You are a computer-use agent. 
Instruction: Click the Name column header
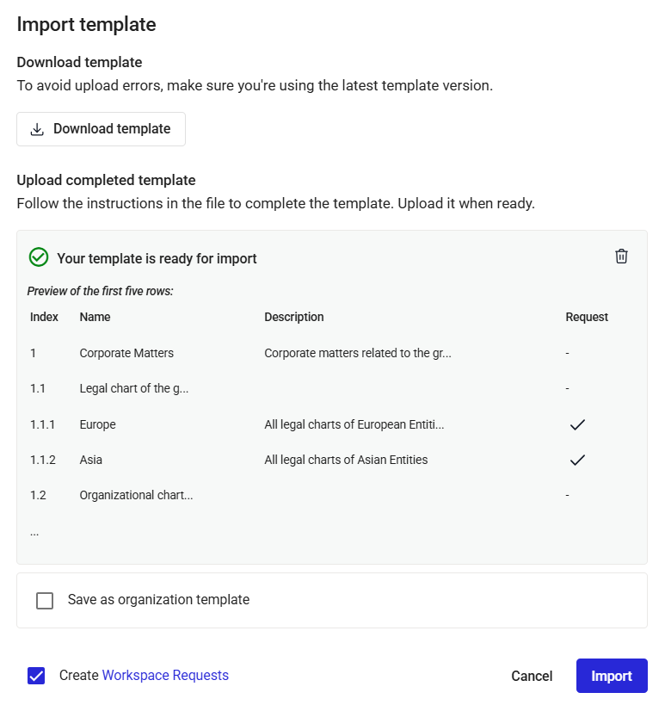(x=95, y=317)
